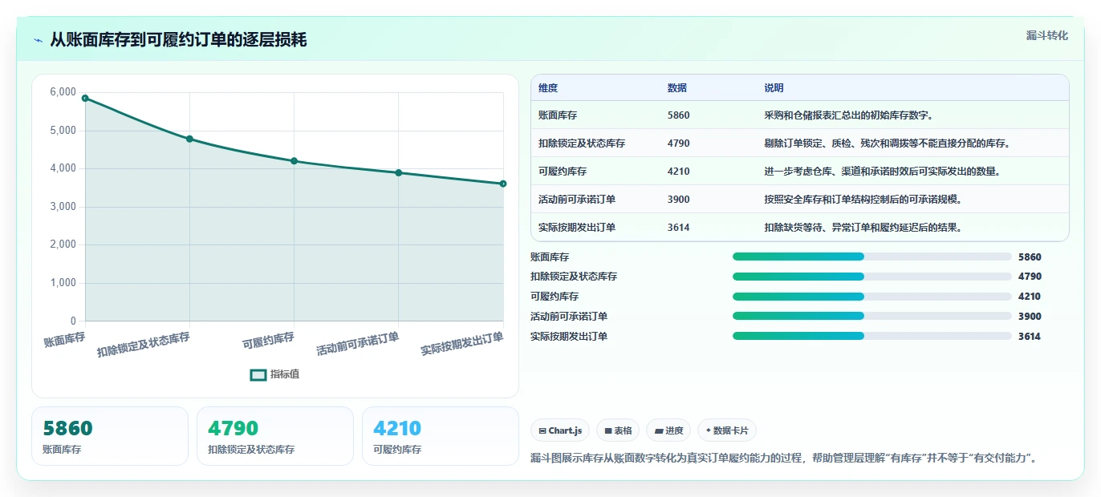
Task: Click the 4210 可履约库存 data card
Action: 441,436
